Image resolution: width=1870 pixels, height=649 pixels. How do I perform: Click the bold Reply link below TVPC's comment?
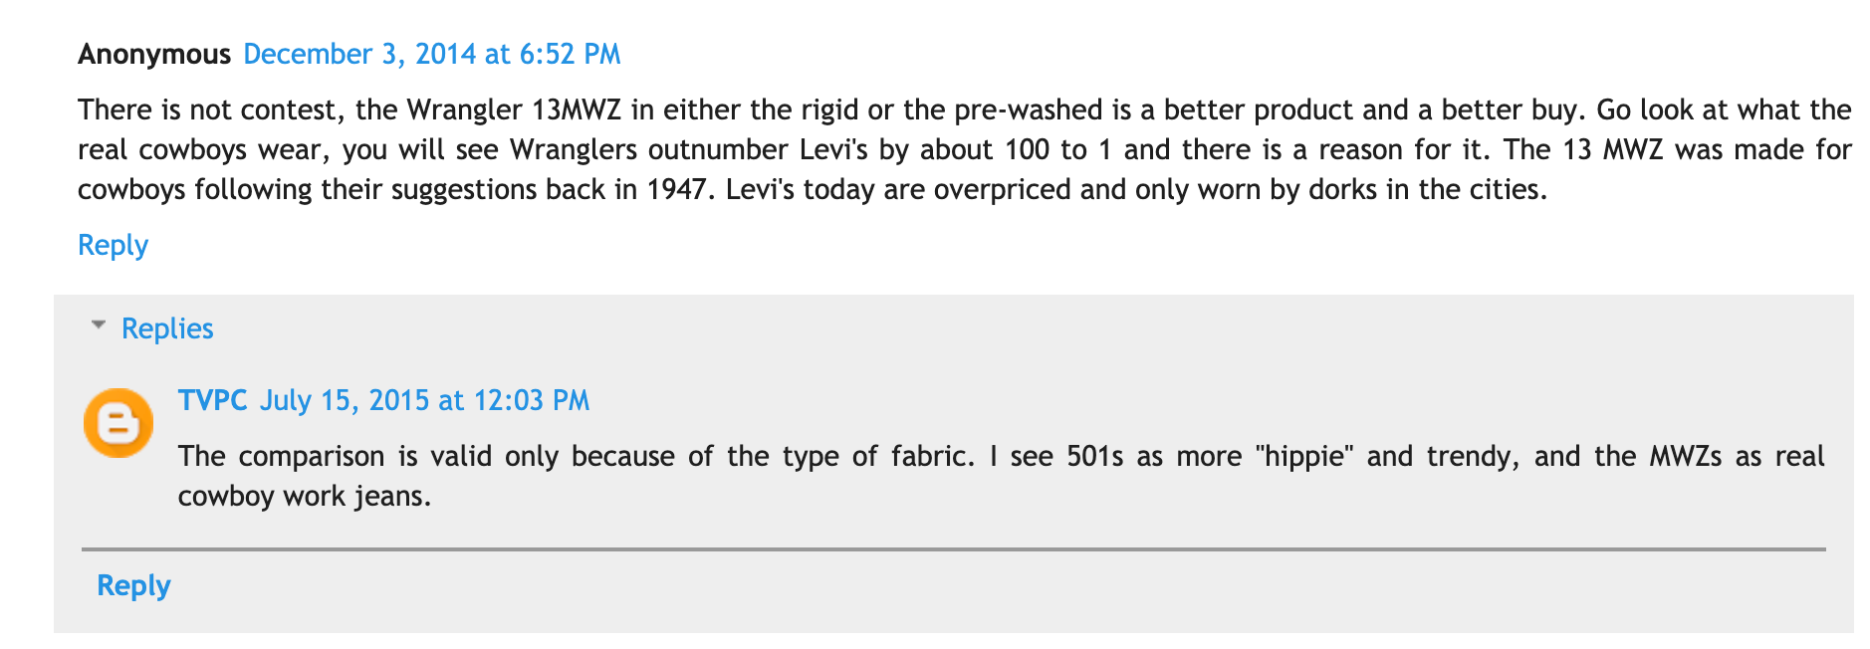click(x=133, y=585)
